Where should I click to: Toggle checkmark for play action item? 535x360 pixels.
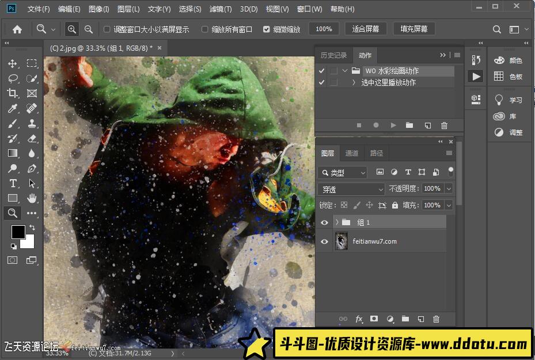(x=321, y=82)
